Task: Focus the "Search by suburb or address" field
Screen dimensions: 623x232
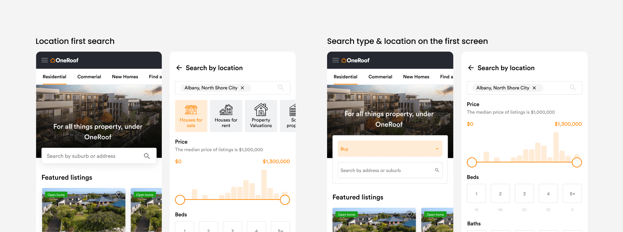Action: tap(99, 156)
